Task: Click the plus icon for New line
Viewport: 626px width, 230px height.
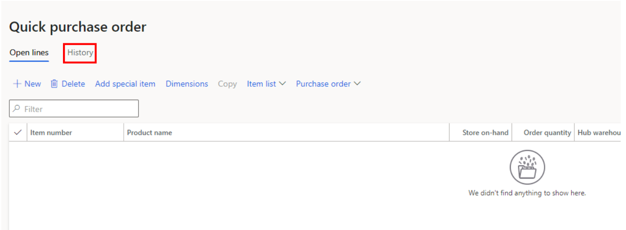Action: pyautogui.click(x=17, y=84)
